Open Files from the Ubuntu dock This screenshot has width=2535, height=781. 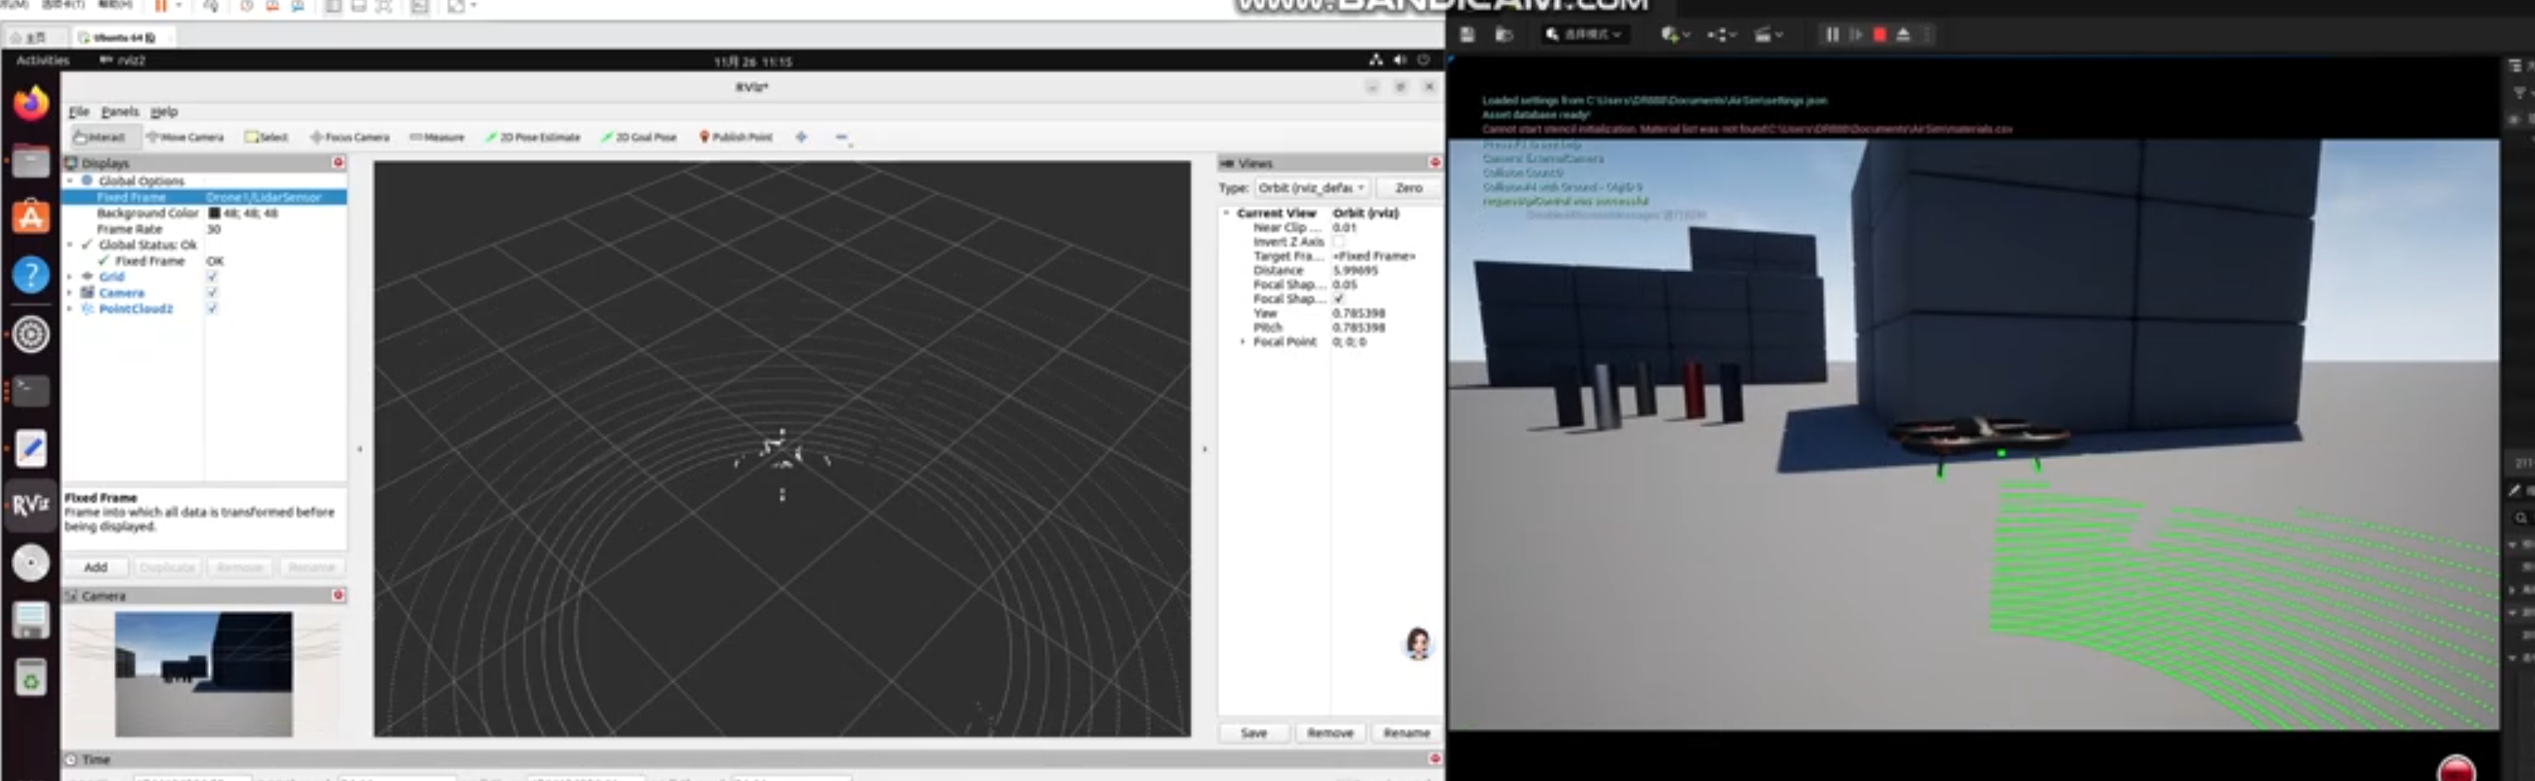tap(30, 160)
